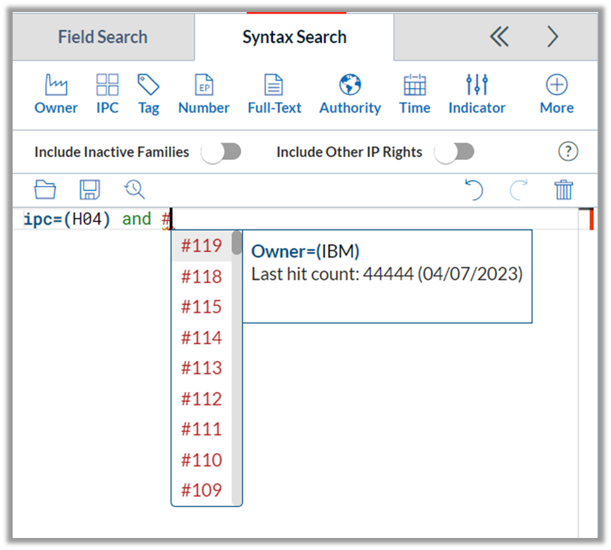Save the current query with disk icon
Viewport: 611px width, 550px height.
click(90, 190)
